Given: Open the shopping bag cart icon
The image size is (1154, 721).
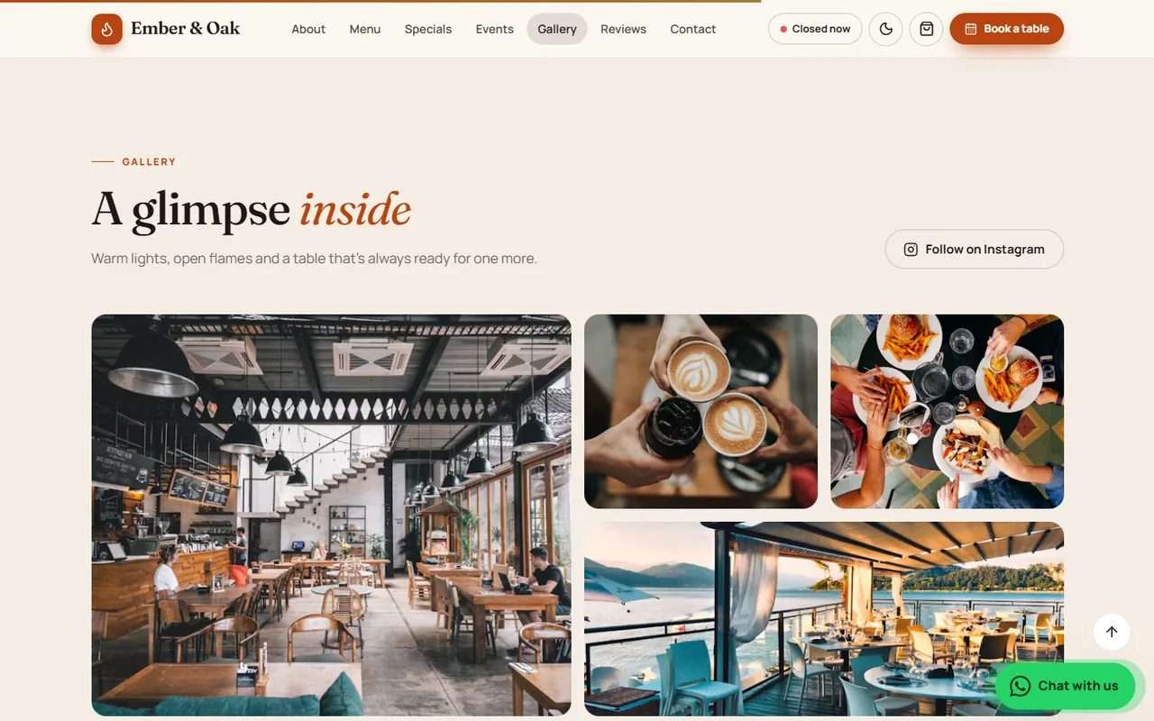Looking at the screenshot, I should click(x=926, y=29).
